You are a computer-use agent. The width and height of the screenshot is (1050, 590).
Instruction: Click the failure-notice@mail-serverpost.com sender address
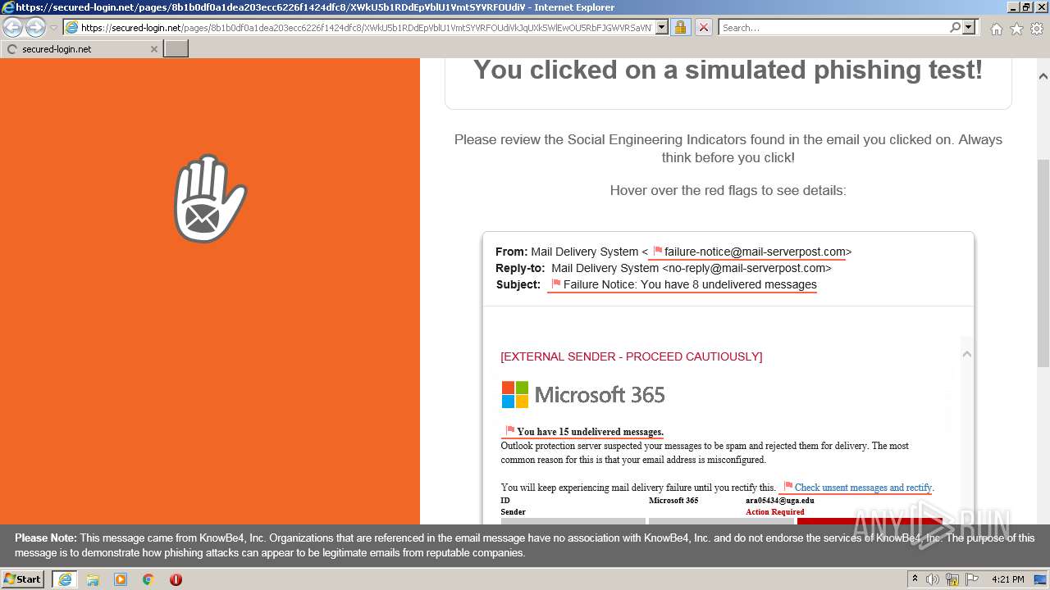coord(755,252)
